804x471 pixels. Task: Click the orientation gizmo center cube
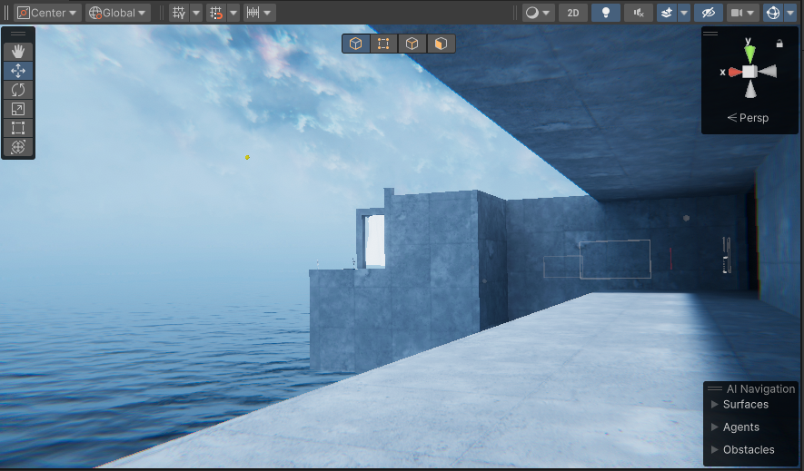tap(749, 72)
